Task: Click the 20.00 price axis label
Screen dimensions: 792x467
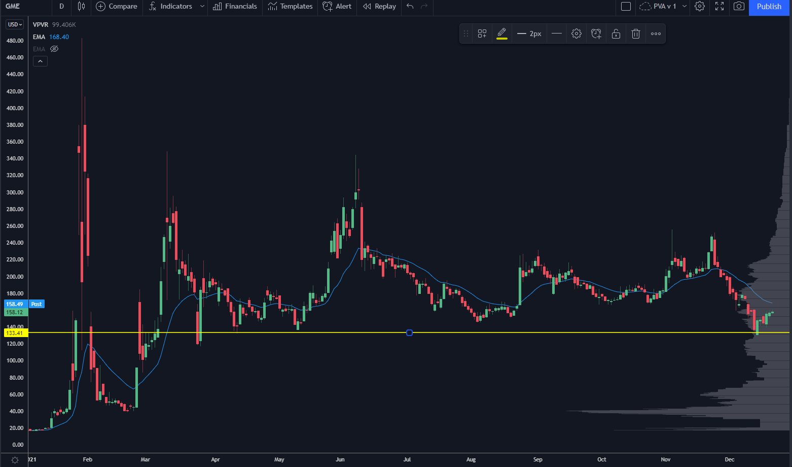Action: [x=16, y=428]
